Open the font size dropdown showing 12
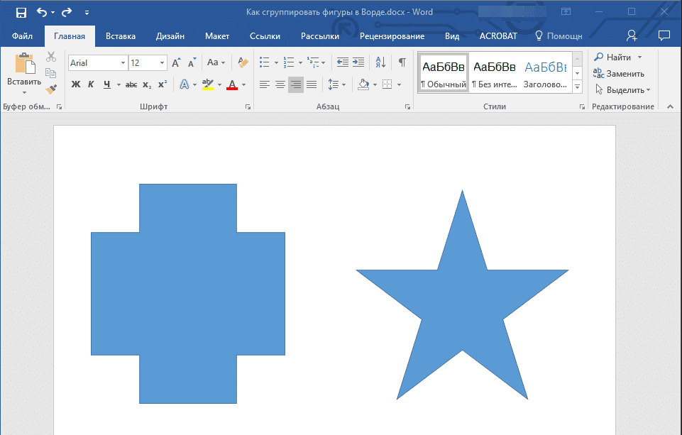The height and width of the screenshot is (435, 682). 163,63
